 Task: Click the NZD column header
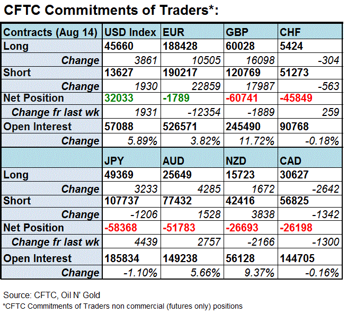tap(236, 162)
